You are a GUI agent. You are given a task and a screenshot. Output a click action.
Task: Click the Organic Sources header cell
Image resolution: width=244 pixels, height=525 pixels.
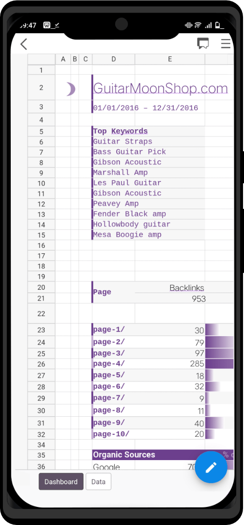[x=148, y=455]
